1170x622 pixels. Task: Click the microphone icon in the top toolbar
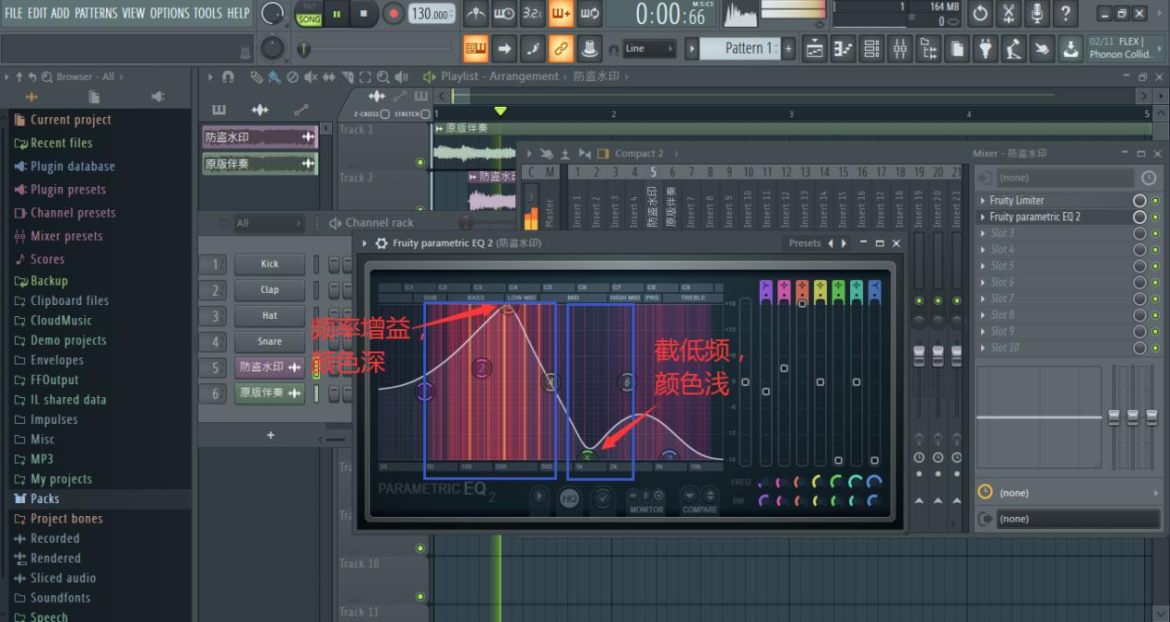coord(1036,13)
